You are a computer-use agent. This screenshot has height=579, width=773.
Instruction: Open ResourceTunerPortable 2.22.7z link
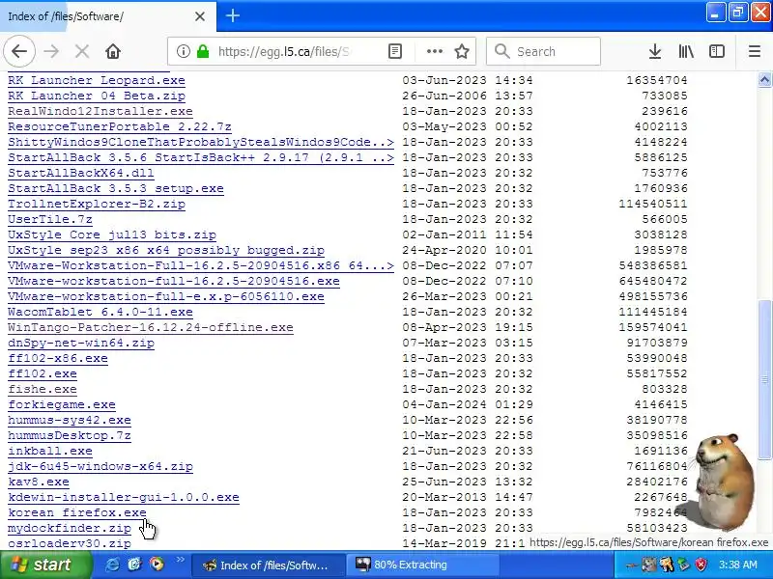pyautogui.click(x=119, y=126)
